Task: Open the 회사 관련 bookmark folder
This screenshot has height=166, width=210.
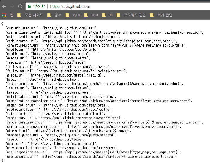Action: click(161, 15)
